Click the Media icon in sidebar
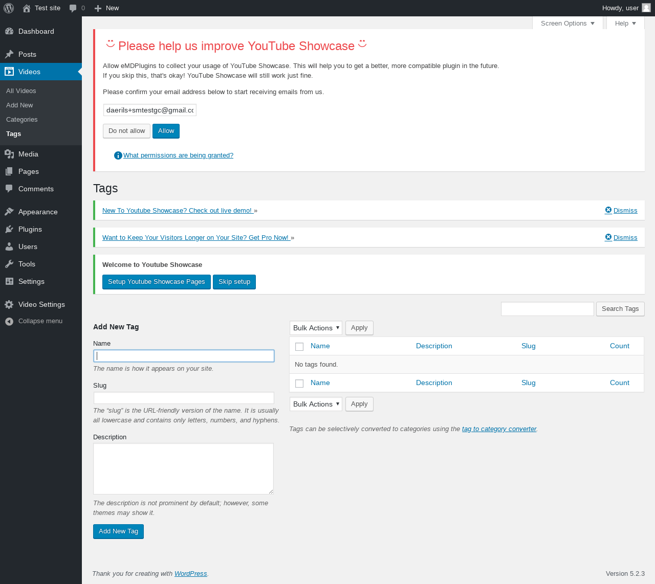This screenshot has width=655, height=584. click(x=9, y=154)
